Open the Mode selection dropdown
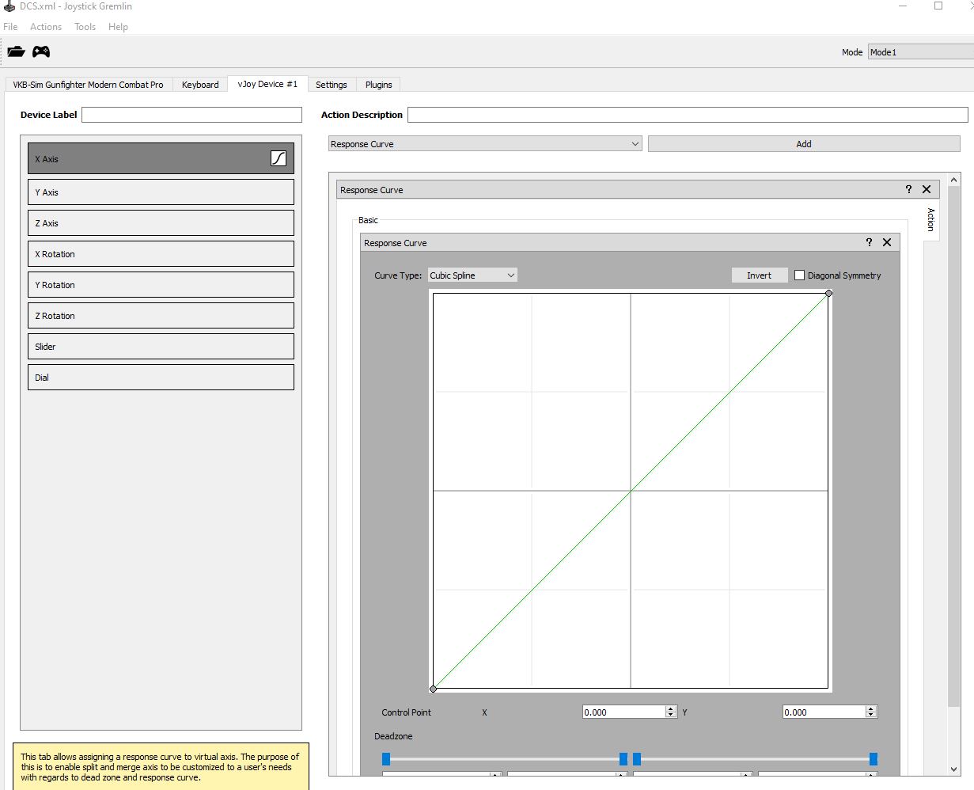 [x=921, y=52]
